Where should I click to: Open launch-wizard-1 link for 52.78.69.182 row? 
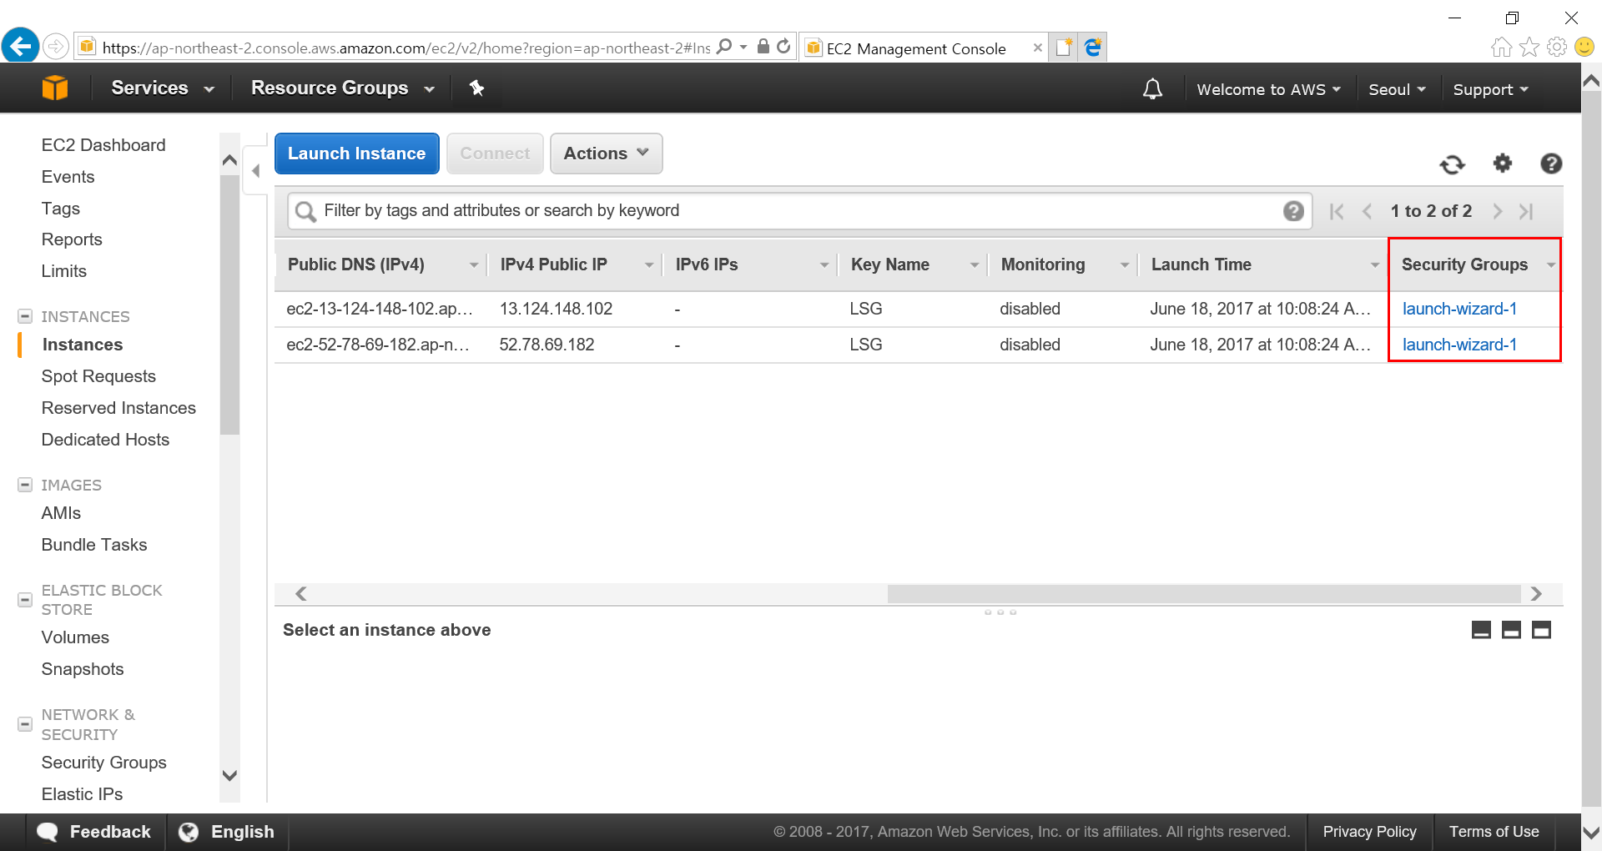click(x=1459, y=345)
